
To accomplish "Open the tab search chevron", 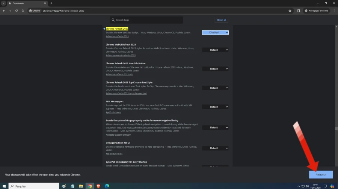I will (x=3, y=3).
